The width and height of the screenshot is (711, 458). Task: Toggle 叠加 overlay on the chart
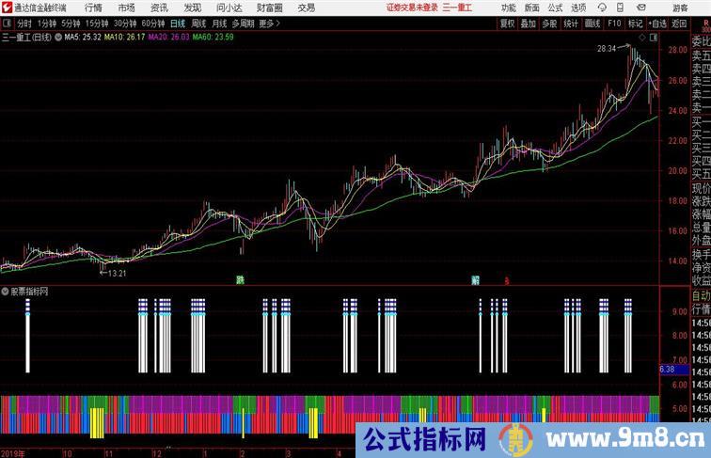pos(529,24)
